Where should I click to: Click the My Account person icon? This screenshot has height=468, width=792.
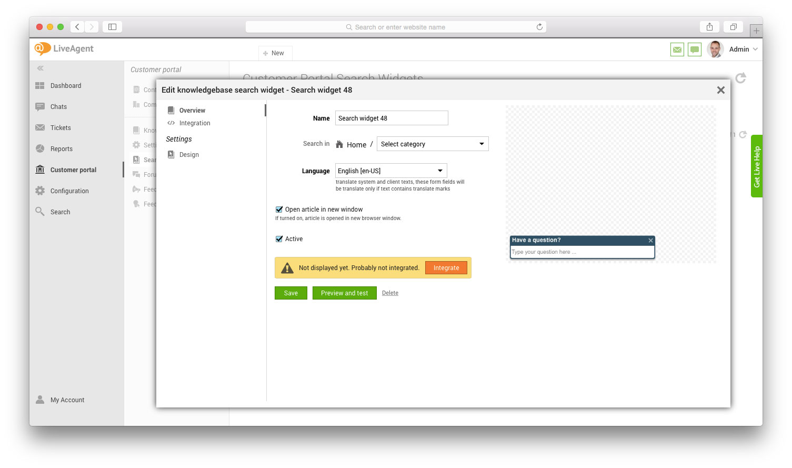coord(40,400)
